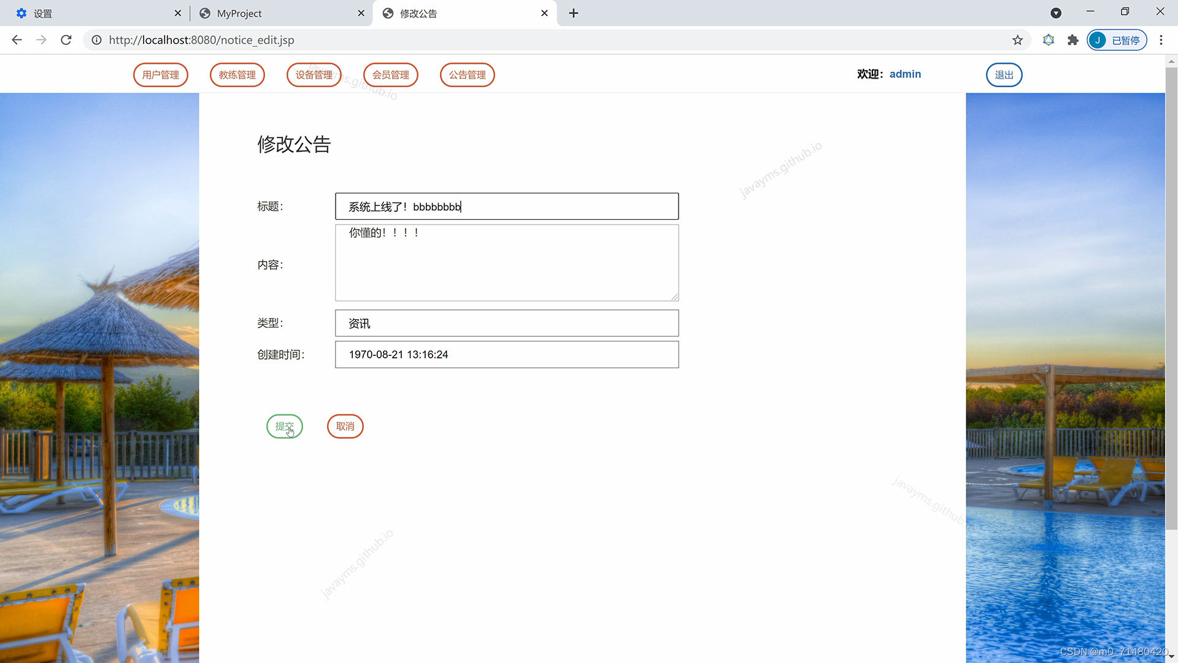Image resolution: width=1178 pixels, height=663 pixels.
Task: Open the tab search dropdown arrow
Action: tap(1056, 13)
